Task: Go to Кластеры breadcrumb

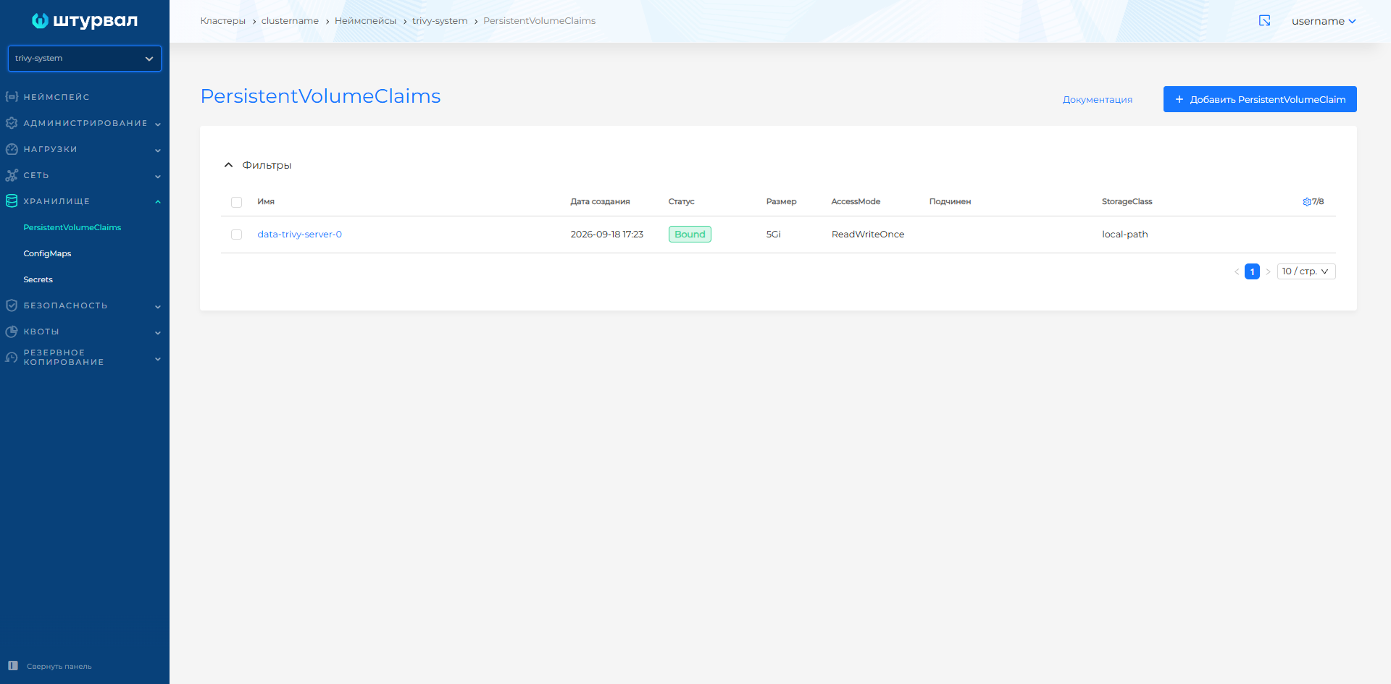Action: click(x=223, y=21)
